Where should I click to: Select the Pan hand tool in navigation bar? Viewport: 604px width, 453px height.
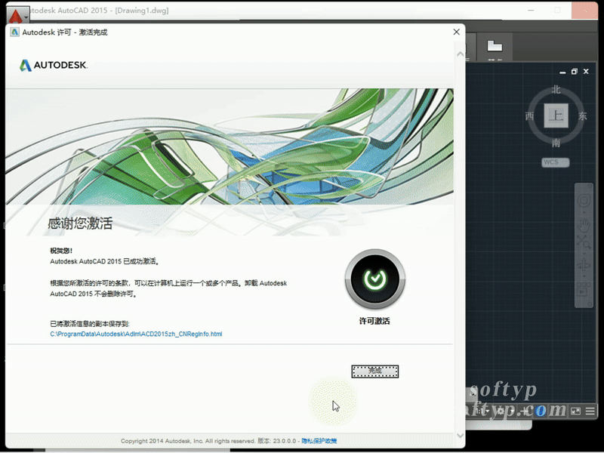(584, 224)
